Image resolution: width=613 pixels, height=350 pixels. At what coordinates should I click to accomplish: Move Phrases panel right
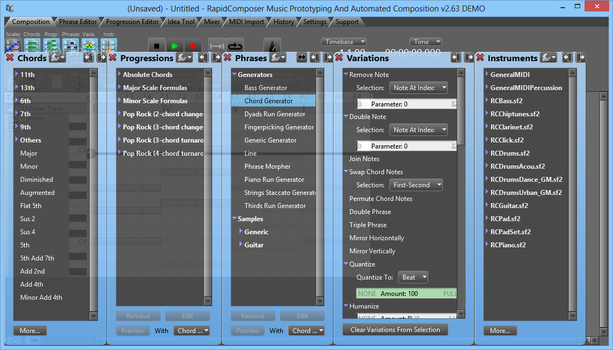coord(328,58)
